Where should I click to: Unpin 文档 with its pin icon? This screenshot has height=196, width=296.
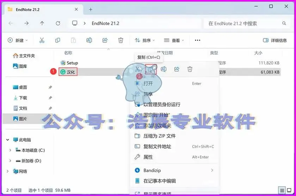tap(50, 108)
